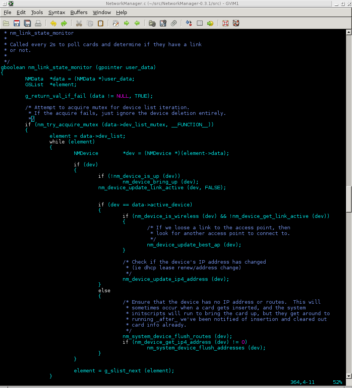The width and height of the screenshot is (352, 388).
Task: Click comment '(ie dhcp lease renew/address change)'
Action: (187, 268)
